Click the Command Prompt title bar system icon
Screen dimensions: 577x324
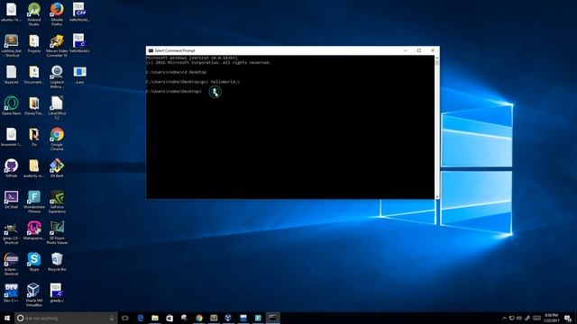pos(151,50)
